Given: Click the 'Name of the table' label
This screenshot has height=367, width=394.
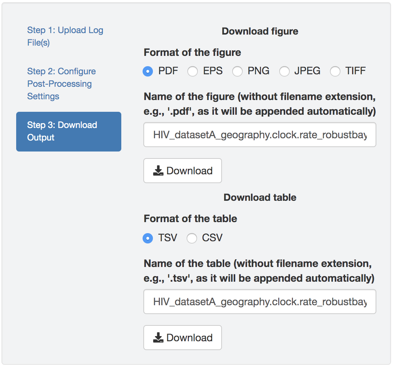Looking at the screenshot, I should point(259,271).
